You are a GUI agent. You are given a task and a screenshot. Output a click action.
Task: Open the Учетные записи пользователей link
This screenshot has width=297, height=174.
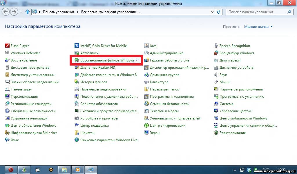click(175, 118)
